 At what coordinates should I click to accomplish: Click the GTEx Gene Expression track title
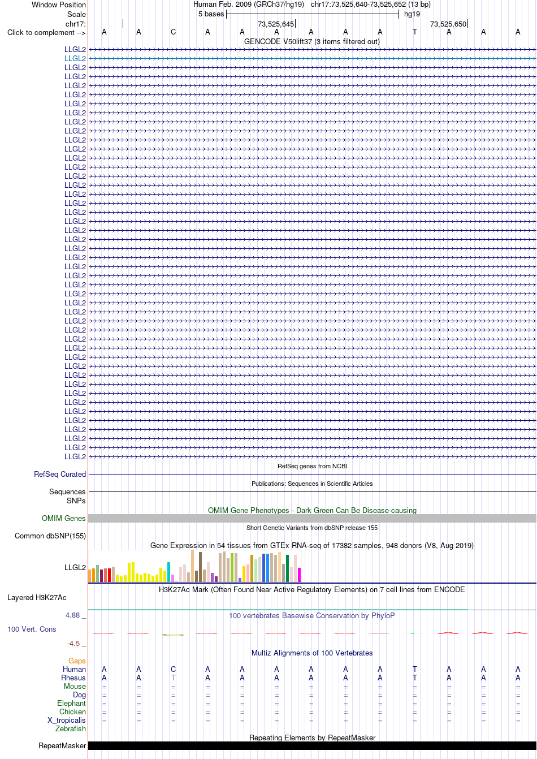tap(312, 545)
